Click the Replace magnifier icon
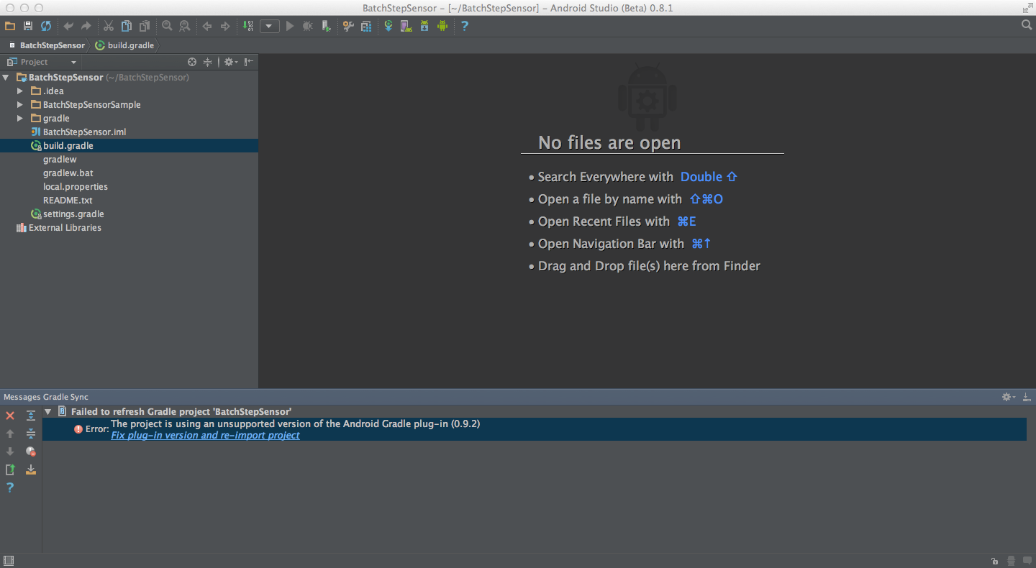Screen dimensions: 1036x568 [185, 26]
